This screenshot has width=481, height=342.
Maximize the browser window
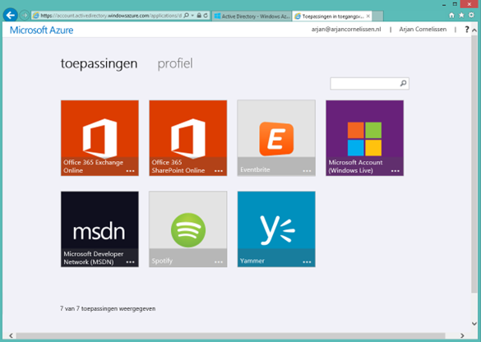(455, 4)
